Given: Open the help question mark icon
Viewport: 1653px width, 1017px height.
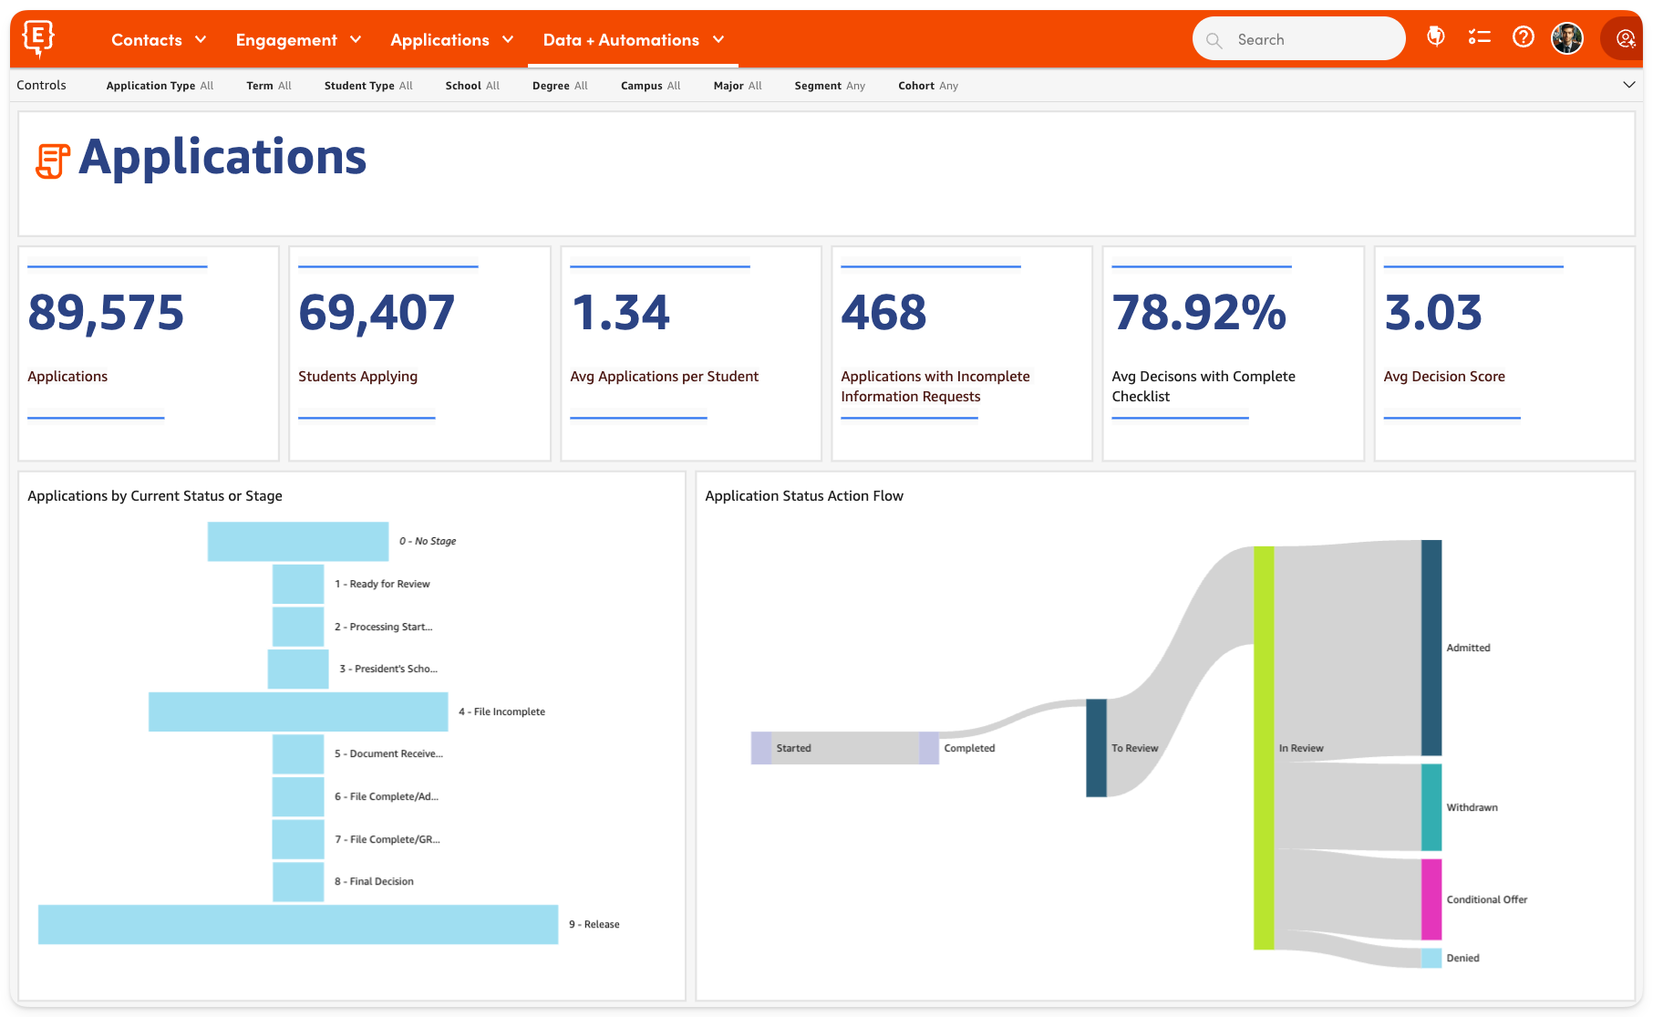Looking at the screenshot, I should (x=1523, y=37).
